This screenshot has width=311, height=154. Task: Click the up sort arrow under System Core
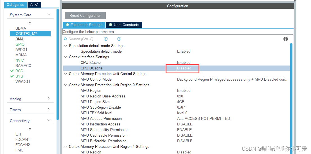pyautogui.click(x=30, y=22)
